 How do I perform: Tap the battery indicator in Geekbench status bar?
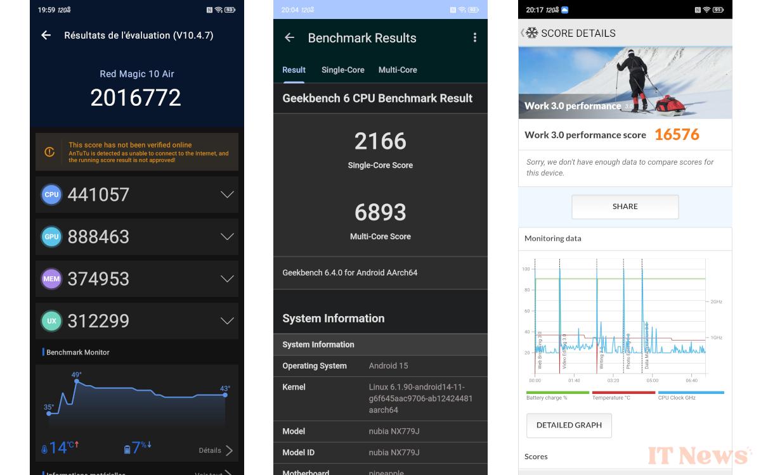pos(473,10)
